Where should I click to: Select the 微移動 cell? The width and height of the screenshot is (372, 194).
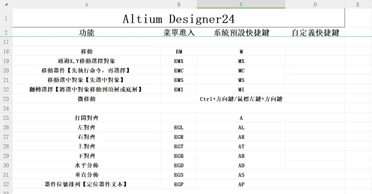pyautogui.click(x=86, y=99)
